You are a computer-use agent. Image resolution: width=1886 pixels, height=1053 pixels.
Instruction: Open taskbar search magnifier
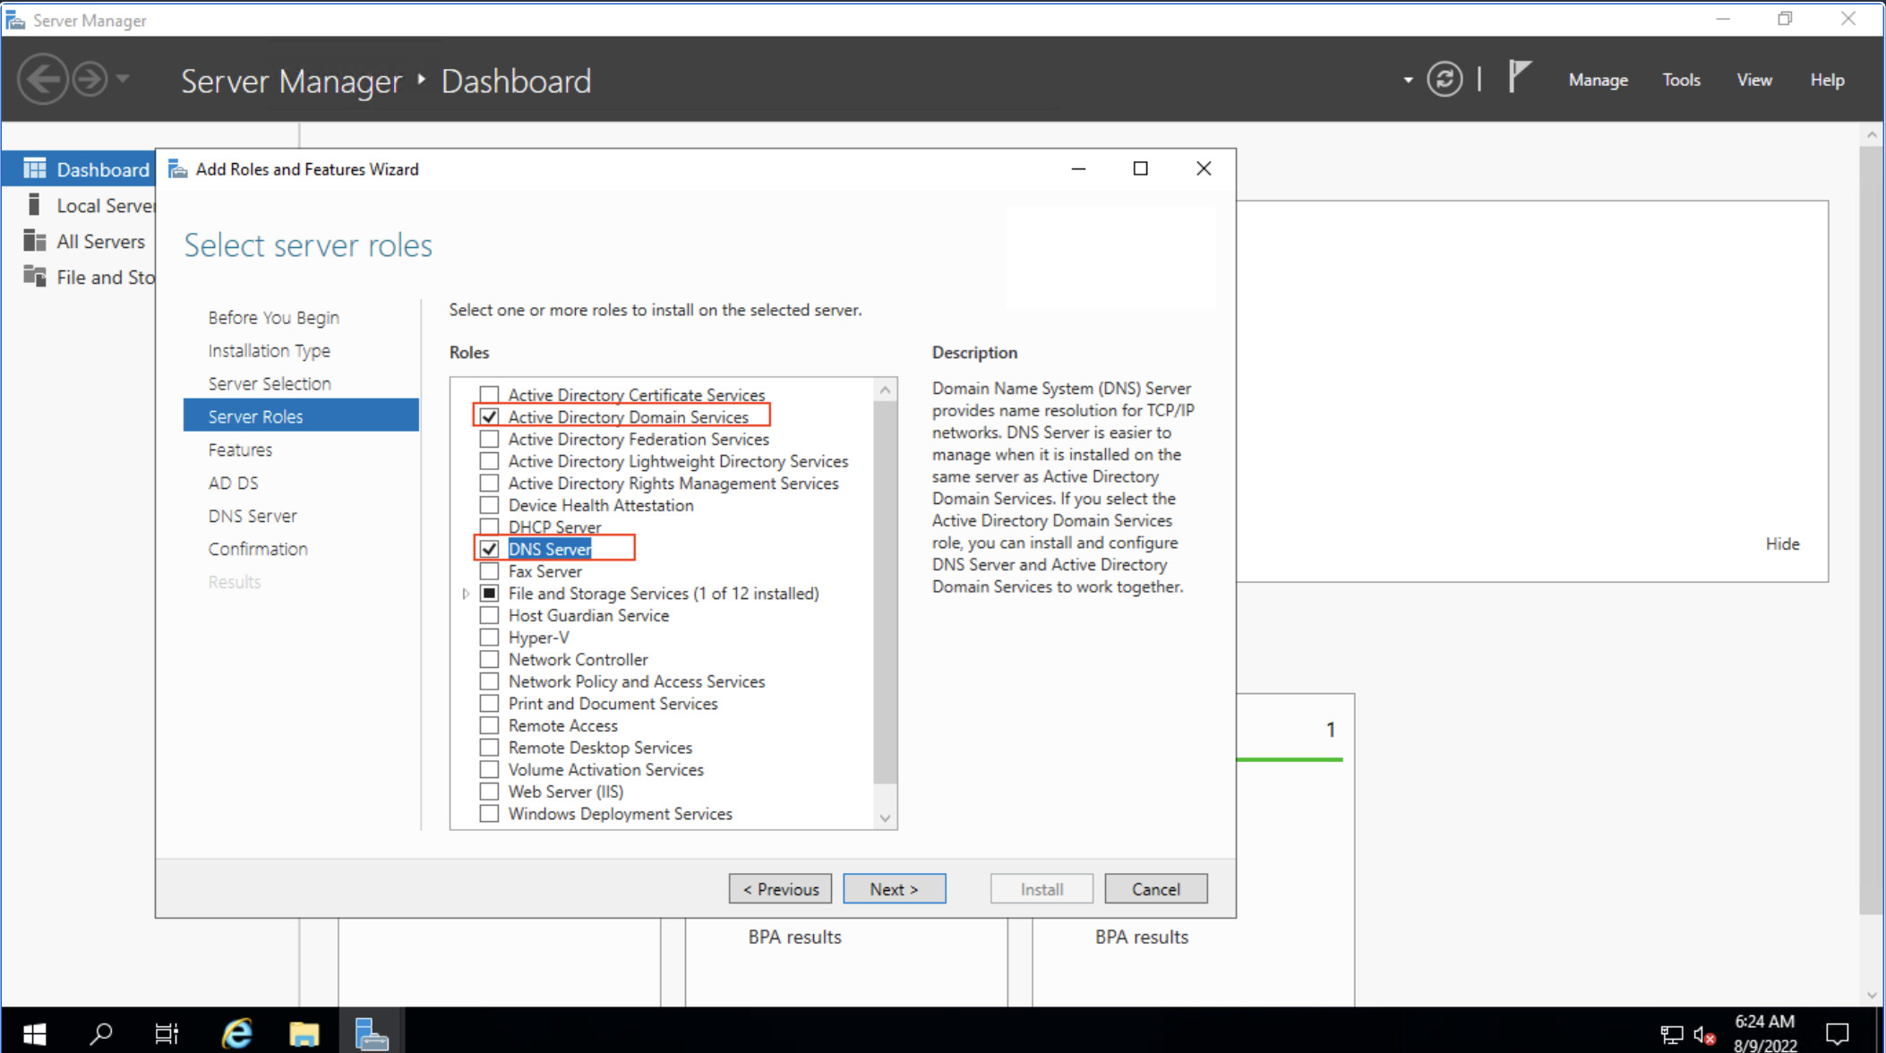(101, 1033)
